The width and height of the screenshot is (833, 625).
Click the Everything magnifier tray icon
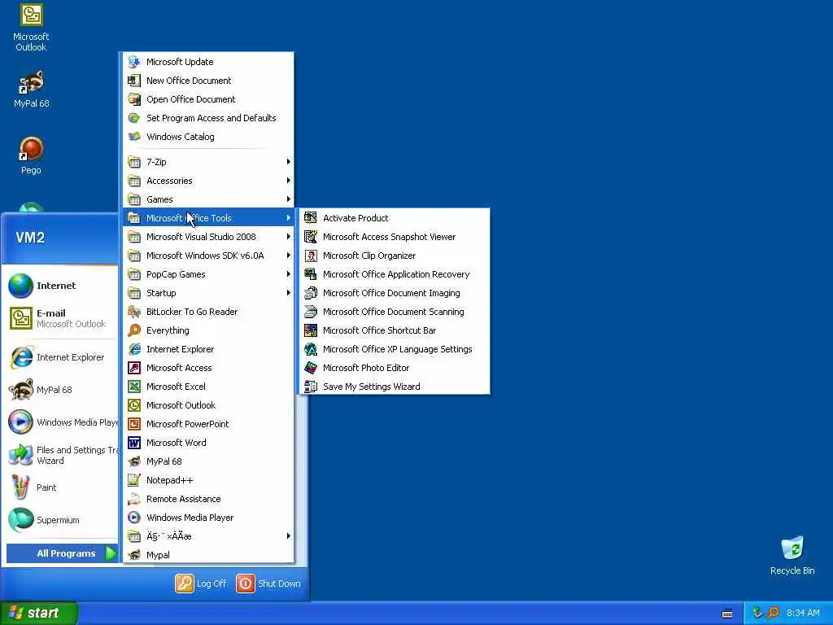[x=774, y=613]
